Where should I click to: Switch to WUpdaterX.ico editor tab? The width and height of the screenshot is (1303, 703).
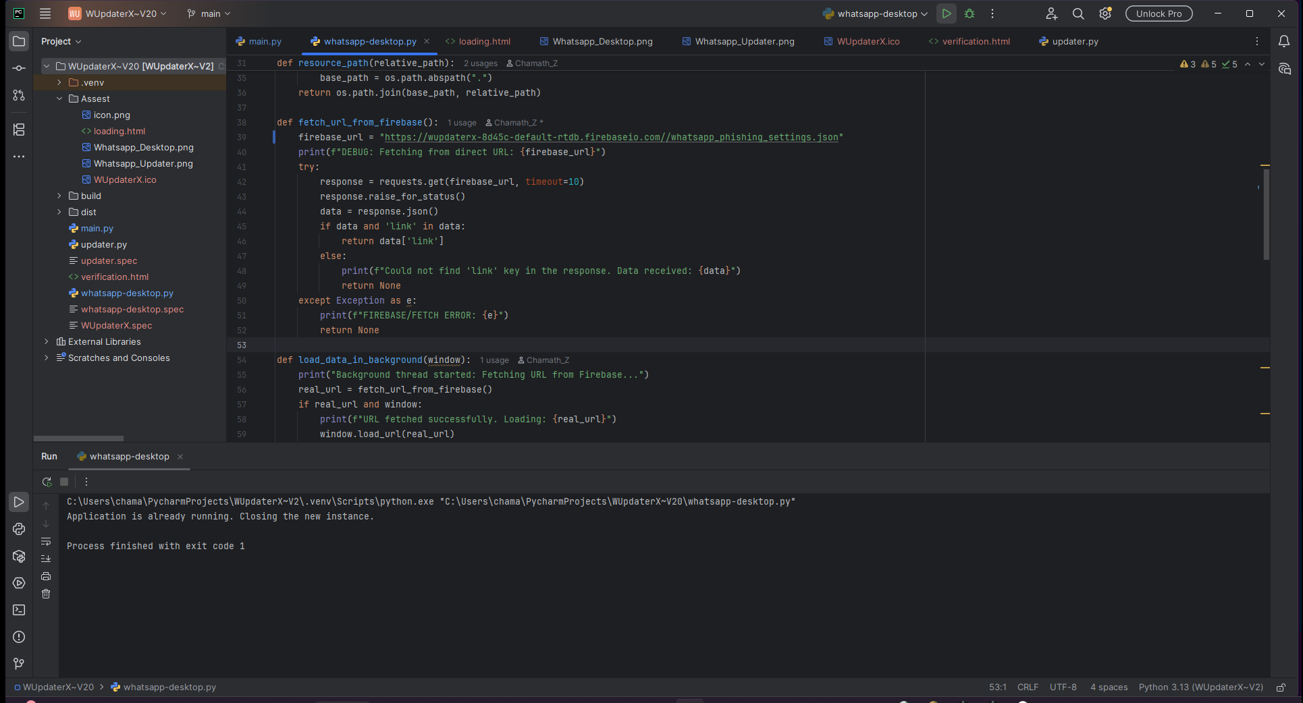pos(862,41)
